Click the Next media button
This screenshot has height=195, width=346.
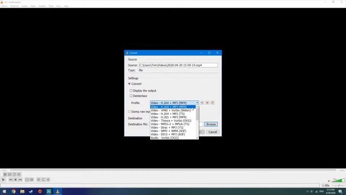pos(21,180)
